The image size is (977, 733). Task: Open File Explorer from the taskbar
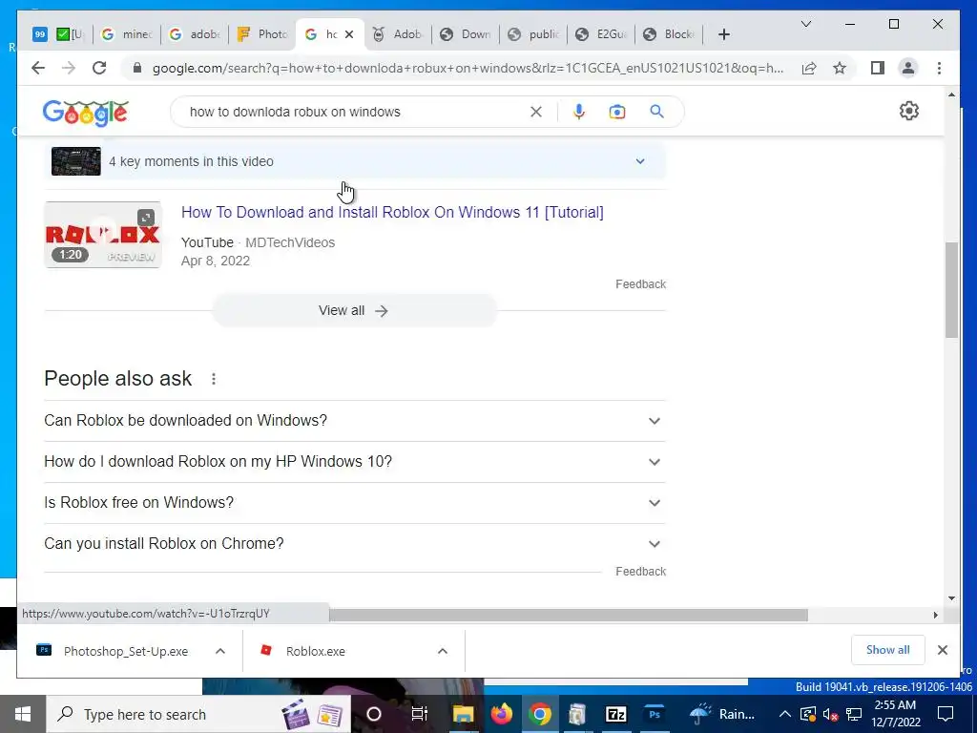[464, 714]
